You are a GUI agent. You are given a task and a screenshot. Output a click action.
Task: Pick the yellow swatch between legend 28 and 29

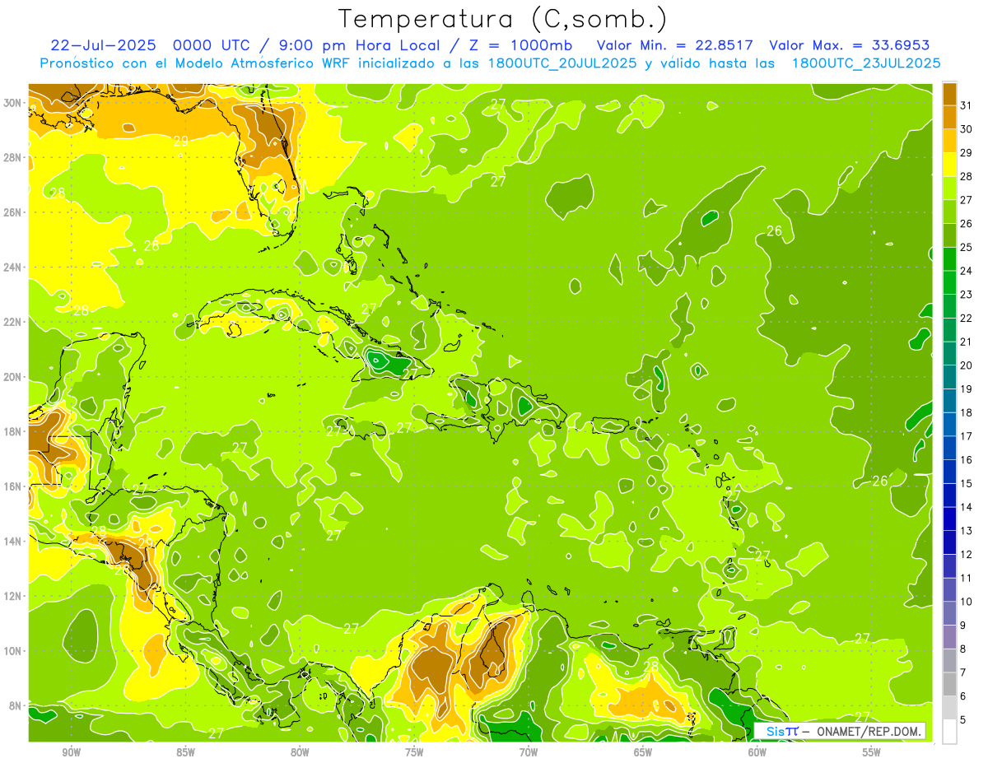tap(949, 165)
